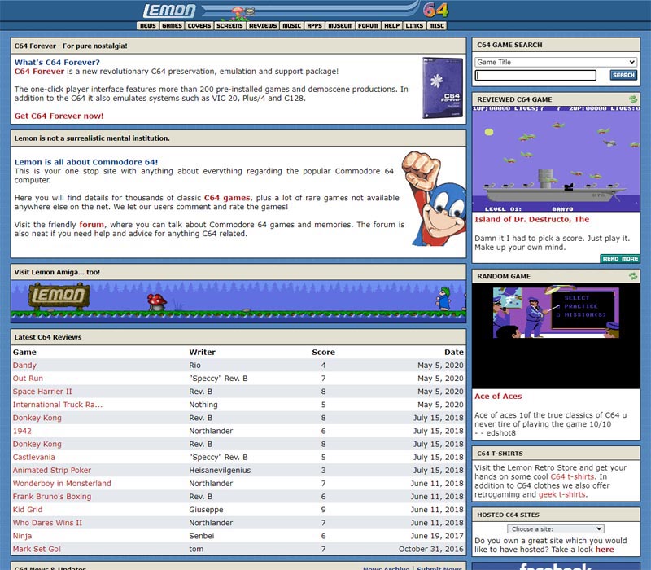This screenshot has width=651, height=570.
Task: Open the International Truck Ra... review
Action: [58, 405]
